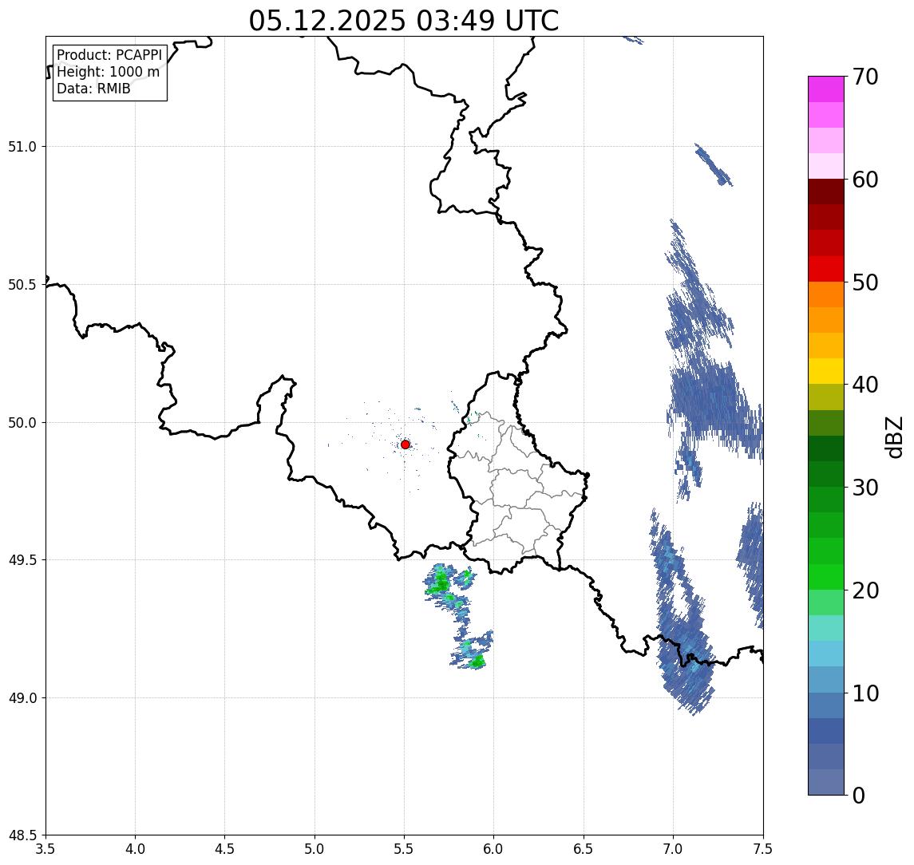Click the colorbar tick value 0
This screenshot has width=914, height=865.
[859, 795]
